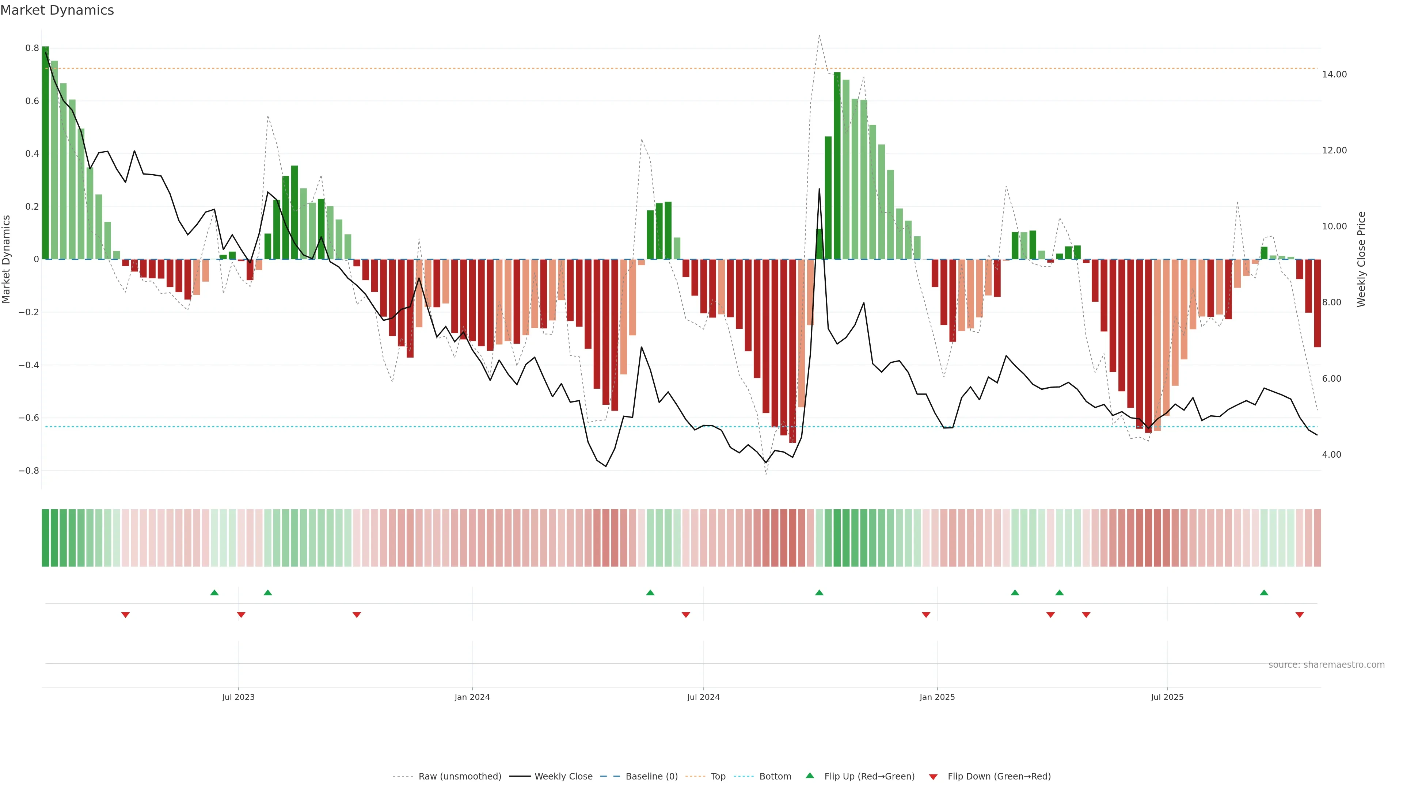Click the leftmost red flip-down triangle marker
Viewport: 1403px width, 789px height.
click(x=125, y=615)
